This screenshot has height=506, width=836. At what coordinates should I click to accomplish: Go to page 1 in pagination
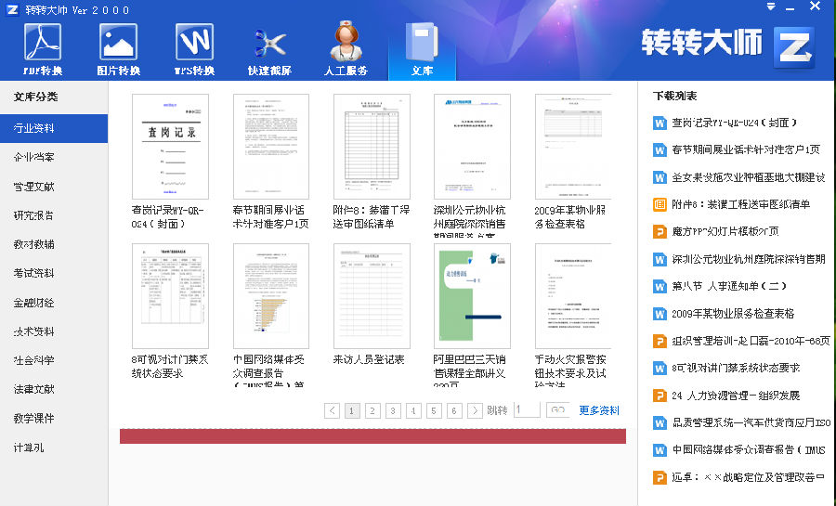pyautogui.click(x=352, y=410)
